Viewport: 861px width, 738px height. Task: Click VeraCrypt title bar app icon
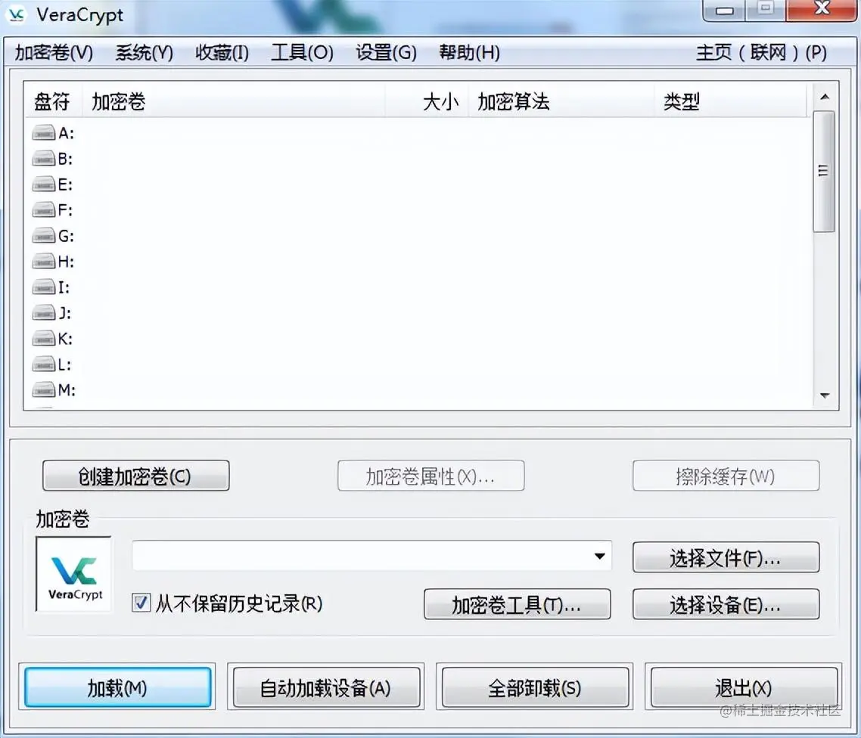[x=17, y=15]
